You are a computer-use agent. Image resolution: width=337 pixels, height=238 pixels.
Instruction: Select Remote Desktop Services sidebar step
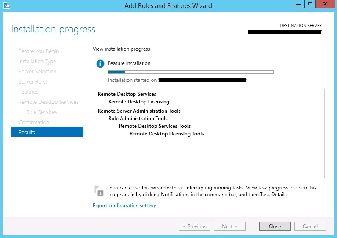[48, 102]
